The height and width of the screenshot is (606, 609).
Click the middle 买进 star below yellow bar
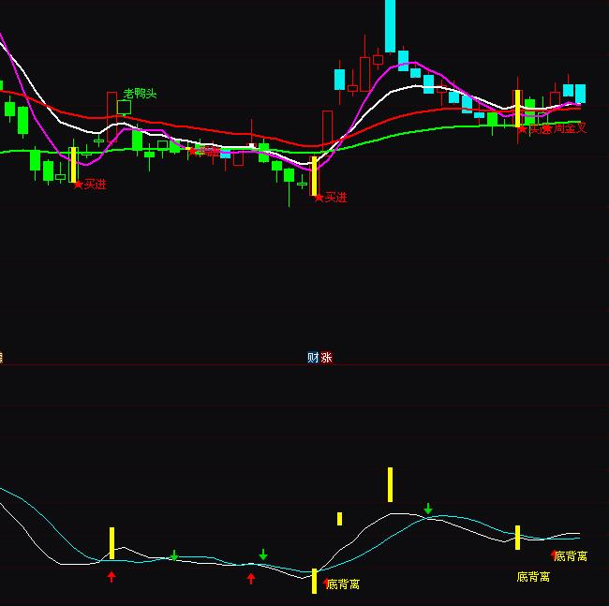tap(319, 198)
